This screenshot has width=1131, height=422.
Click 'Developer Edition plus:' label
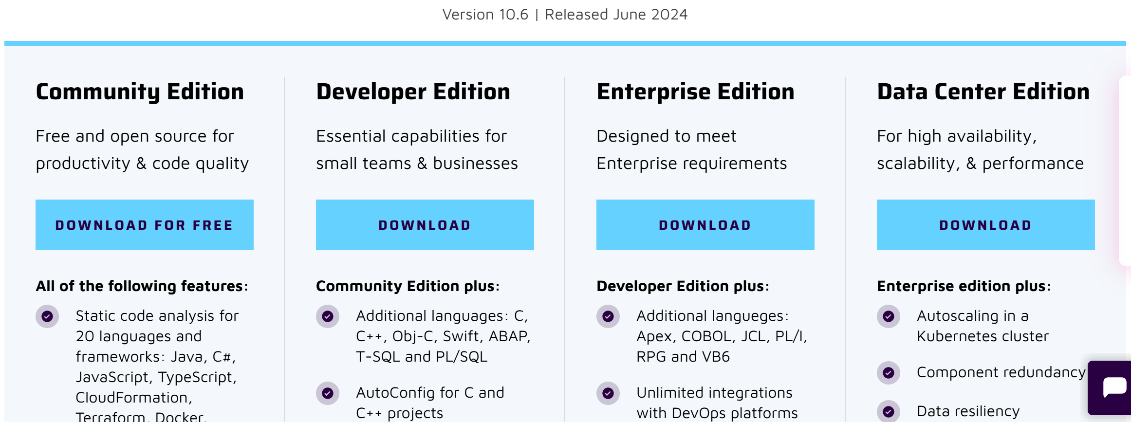click(683, 286)
